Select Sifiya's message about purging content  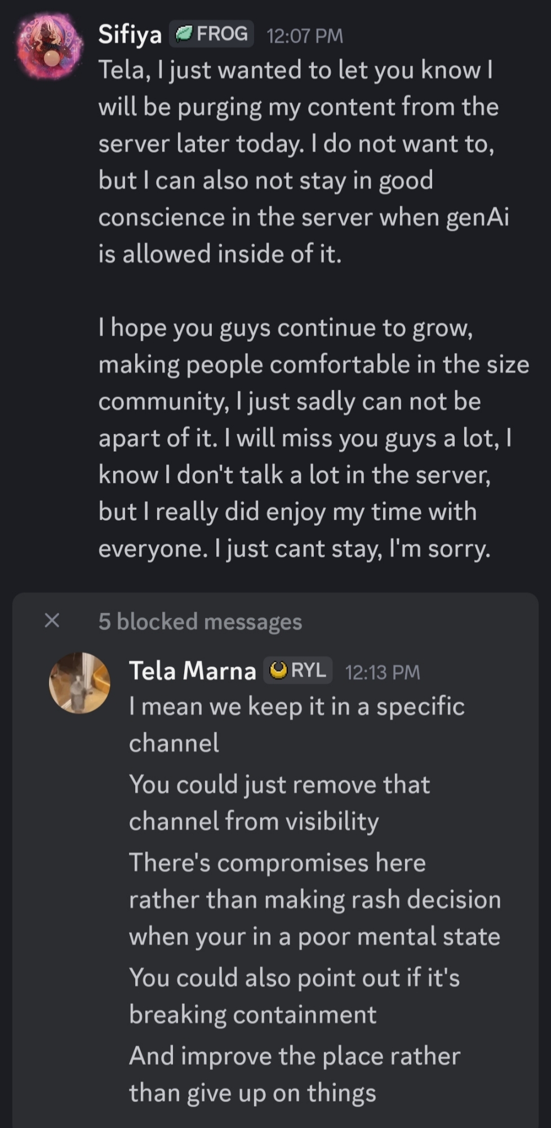pos(299,162)
